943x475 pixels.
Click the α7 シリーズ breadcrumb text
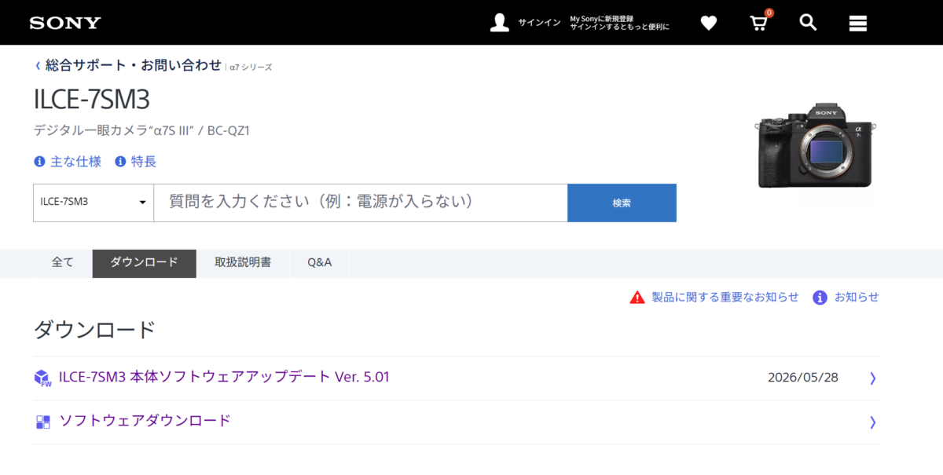pyautogui.click(x=251, y=68)
